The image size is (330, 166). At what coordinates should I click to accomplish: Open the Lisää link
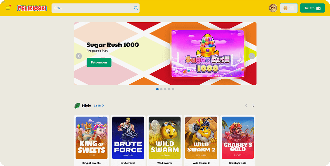click(x=97, y=106)
